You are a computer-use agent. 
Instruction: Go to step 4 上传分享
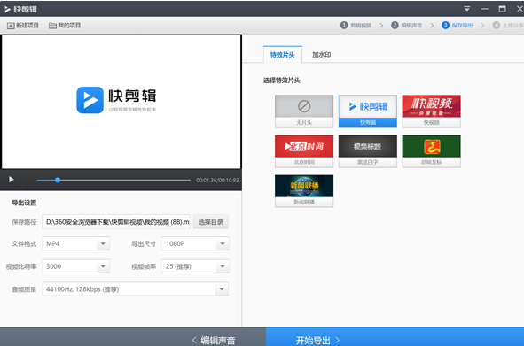click(x=508, y=26)
